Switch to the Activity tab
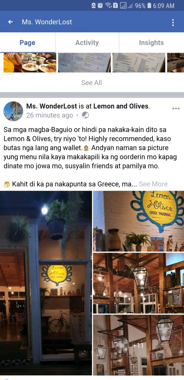 pyautogui.click(x=87, y=43)
